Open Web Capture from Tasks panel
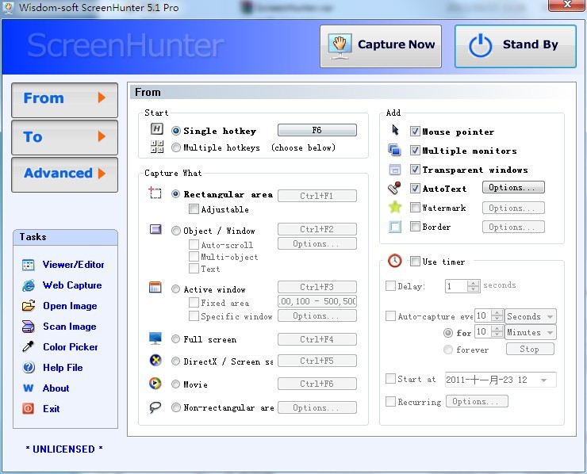Screen dimensions: 587x474 [x=29, y=285]
